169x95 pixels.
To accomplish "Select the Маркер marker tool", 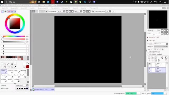I will coord(4,76).
